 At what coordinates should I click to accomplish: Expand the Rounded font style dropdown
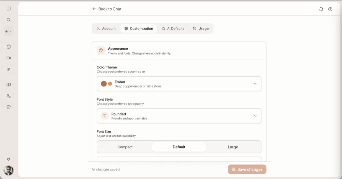tap(179, 116)
